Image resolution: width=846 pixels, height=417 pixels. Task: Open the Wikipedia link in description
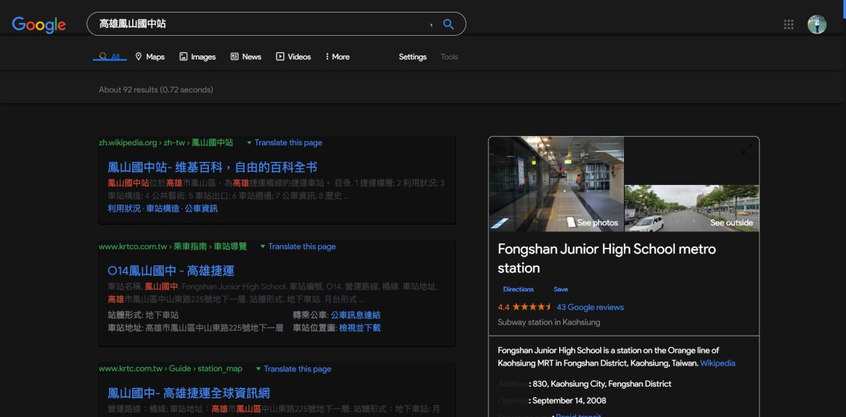(718, 363)
